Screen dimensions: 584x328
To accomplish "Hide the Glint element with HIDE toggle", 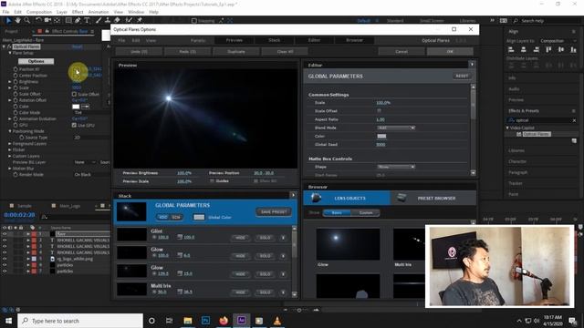I will [x=241, y=237].
